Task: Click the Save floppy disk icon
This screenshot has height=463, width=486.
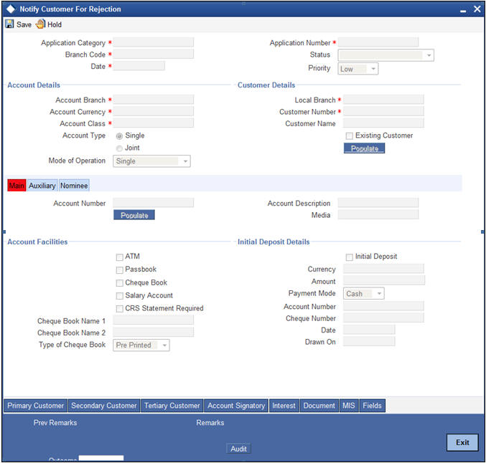Action: pos(9,24)
